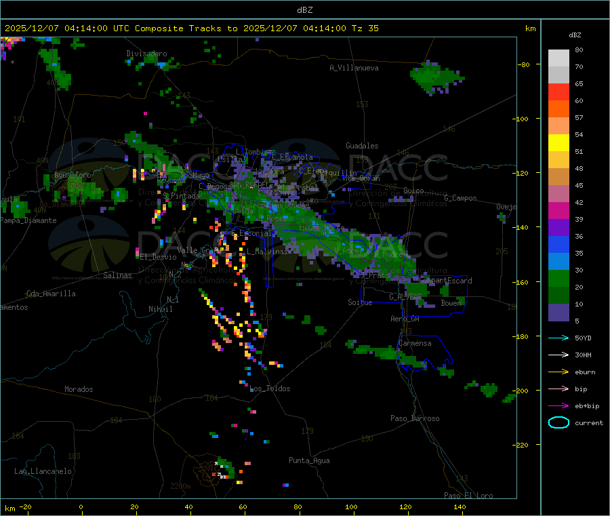This screenshot has height=516, width=610.
Task: Click the G_Campos place label
Action: (x=460, y=198)
